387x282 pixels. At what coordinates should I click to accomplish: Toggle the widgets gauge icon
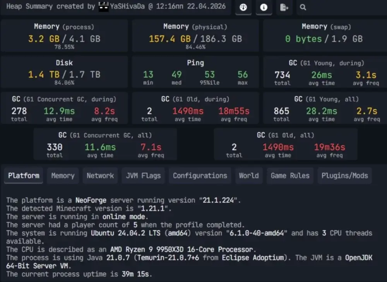coord(243,7)
